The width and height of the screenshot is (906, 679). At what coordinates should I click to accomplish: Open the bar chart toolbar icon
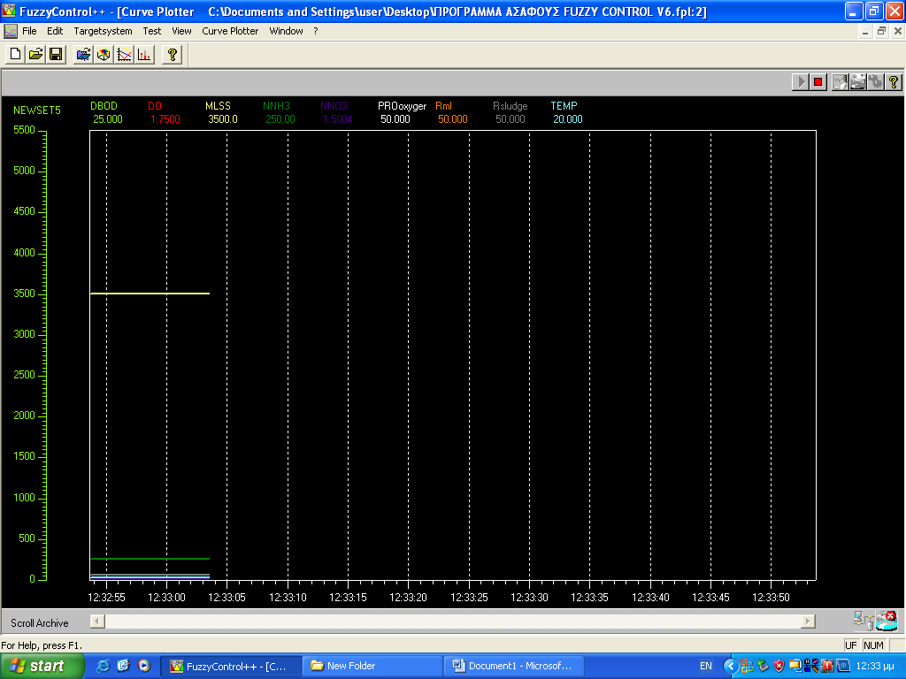pyautogui.click(x=144, y=54)
